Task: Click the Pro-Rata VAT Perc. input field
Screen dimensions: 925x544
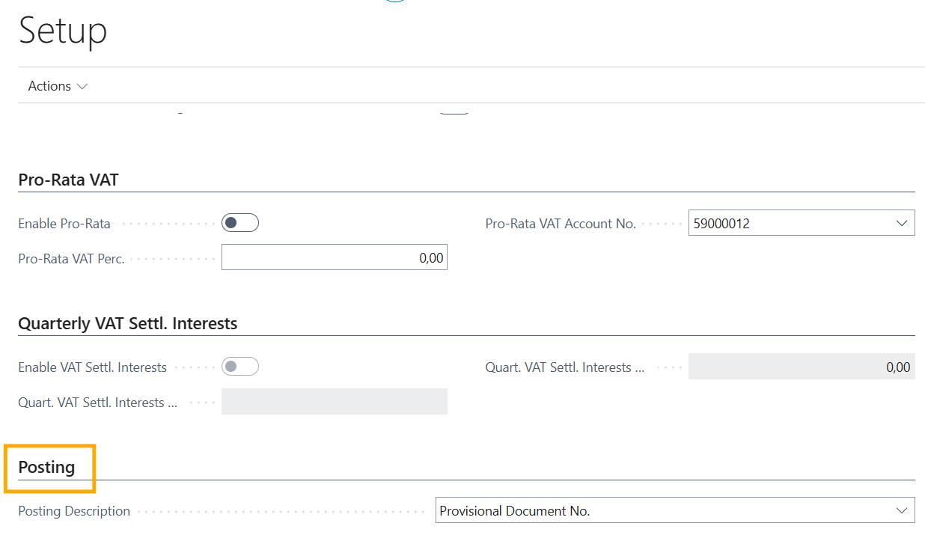Action: pos(335,258)
